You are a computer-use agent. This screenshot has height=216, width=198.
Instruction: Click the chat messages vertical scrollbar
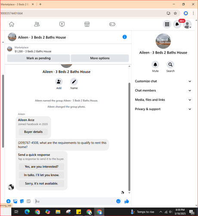(x=129, y=137)
